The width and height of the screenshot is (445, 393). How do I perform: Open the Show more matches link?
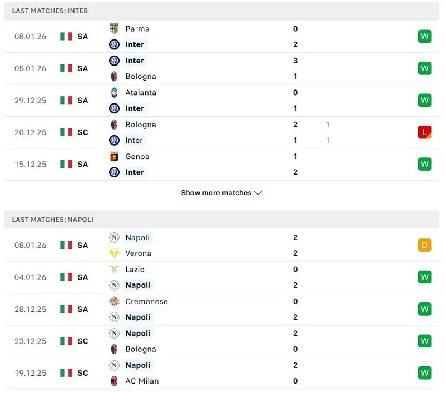(216, 192)
